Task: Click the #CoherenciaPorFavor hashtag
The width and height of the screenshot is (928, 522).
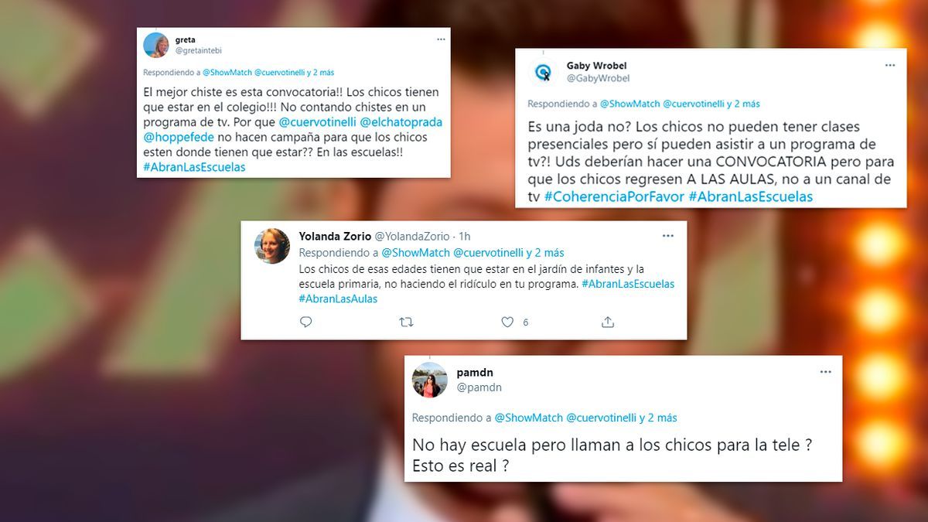Action: tap(614, 196)
